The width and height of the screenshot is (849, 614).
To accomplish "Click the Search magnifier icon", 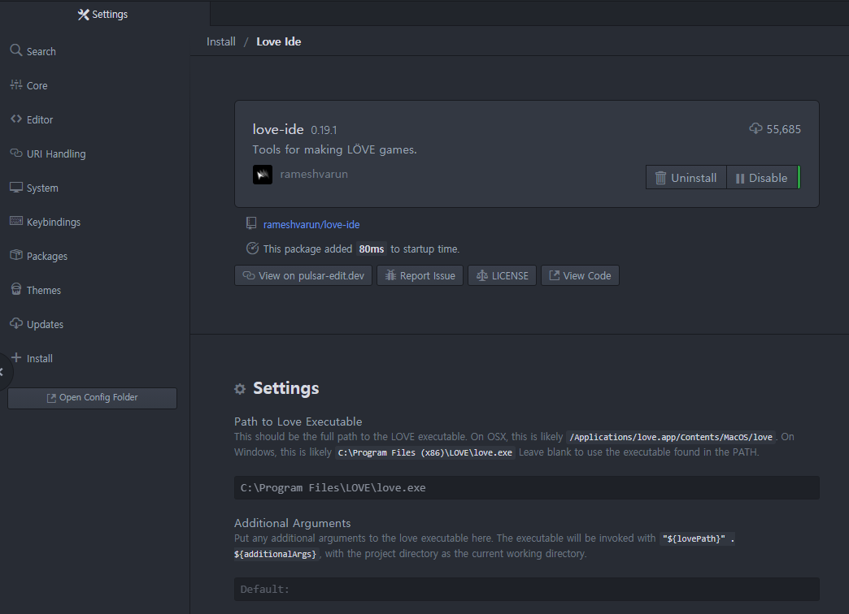I will 16,50.
